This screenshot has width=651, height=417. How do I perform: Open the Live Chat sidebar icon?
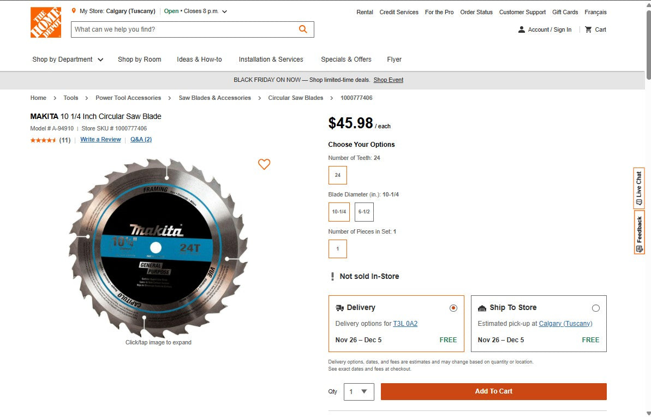coord(639,188)
